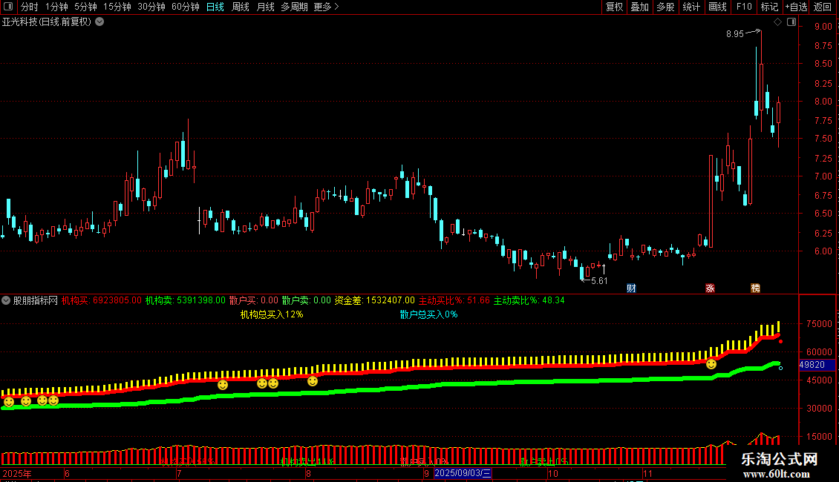The width and height of the screenshot is (839, 482).
Task: Click the 财 financial marker icon
Action: click(631, 288)
